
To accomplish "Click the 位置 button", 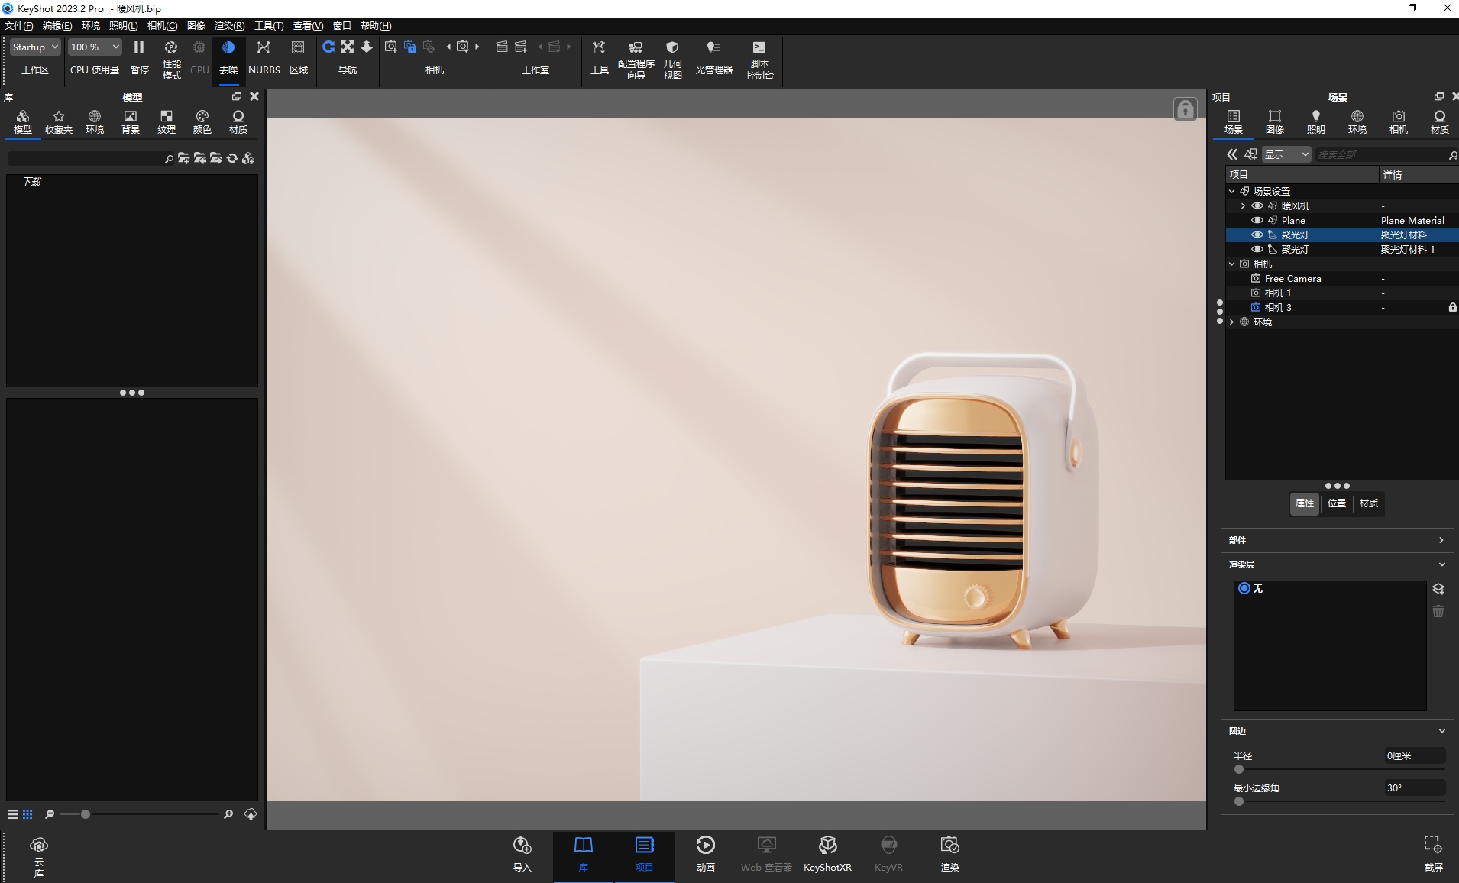I will pos(1337,503).
